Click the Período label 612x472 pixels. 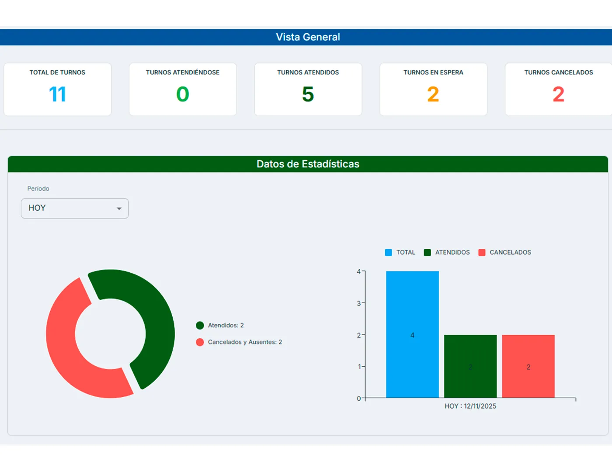pyautogui.click(x=38, y=189)
